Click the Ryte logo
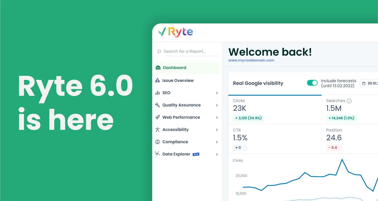Screen dimensions: 378x201 175,32
